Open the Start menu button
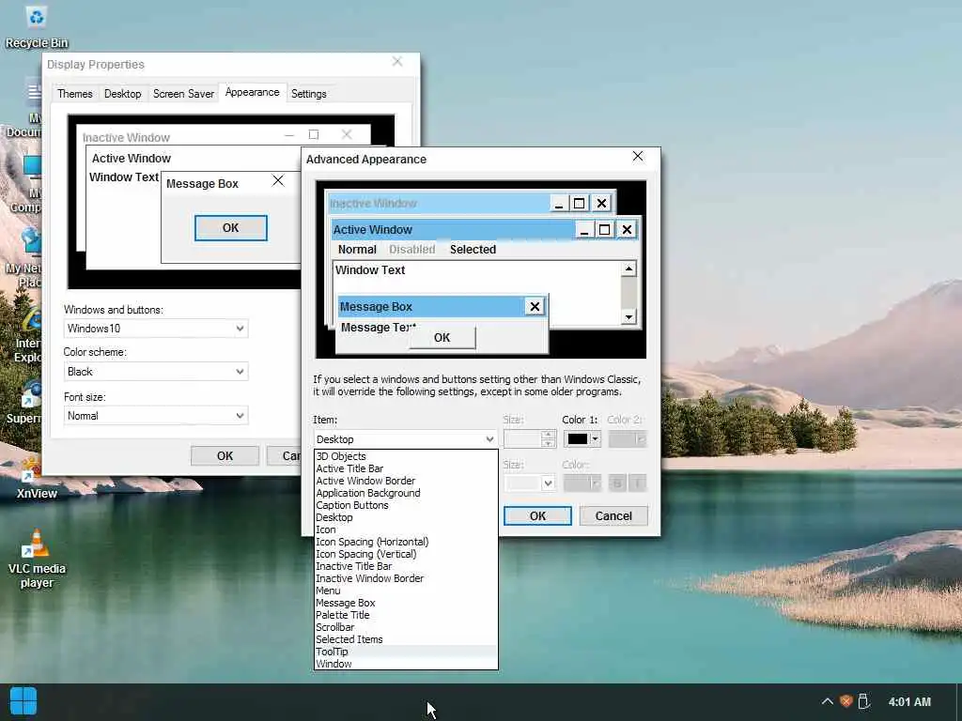The image size is (962, 721). tap(23, 701)
